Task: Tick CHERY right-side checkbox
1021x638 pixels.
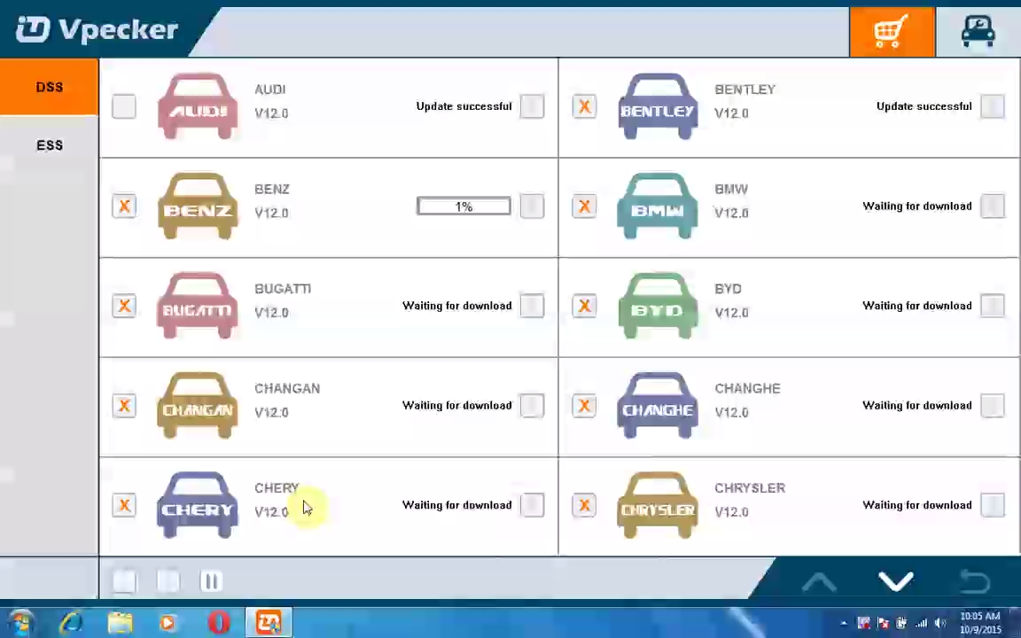Action: pyautogui.click(x=532, y=504)
